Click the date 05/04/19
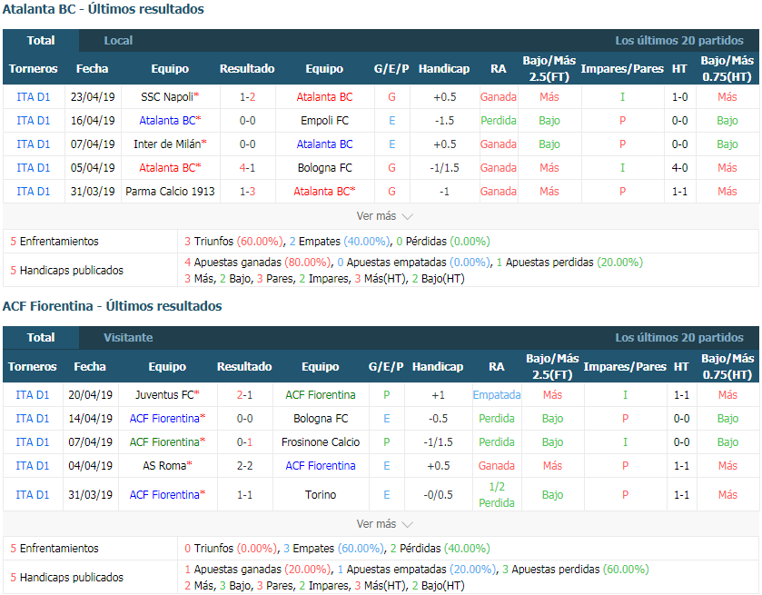 93,168
